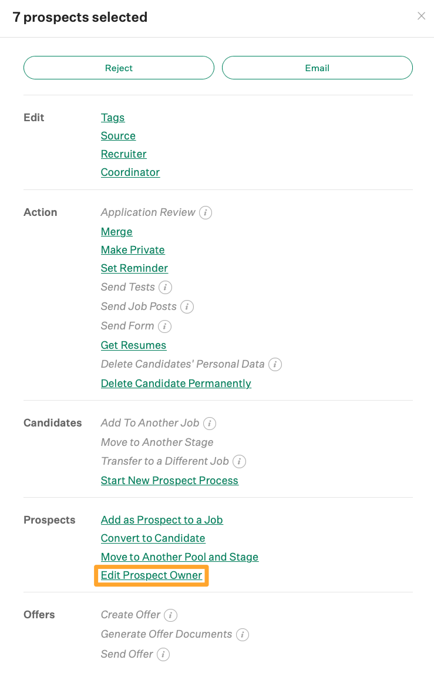Click info icon beside Transfer to a Different Job
Viewport: 434px width, 673px height.
239,461
